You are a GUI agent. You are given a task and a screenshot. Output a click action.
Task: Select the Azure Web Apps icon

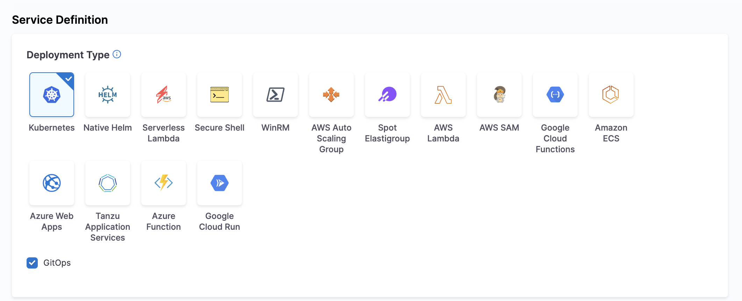click(52, 183)
